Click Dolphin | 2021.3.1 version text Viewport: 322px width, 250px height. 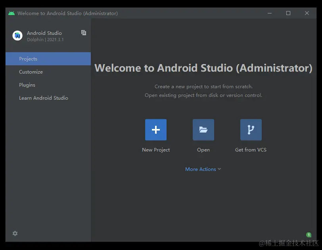tap(45, 40)
